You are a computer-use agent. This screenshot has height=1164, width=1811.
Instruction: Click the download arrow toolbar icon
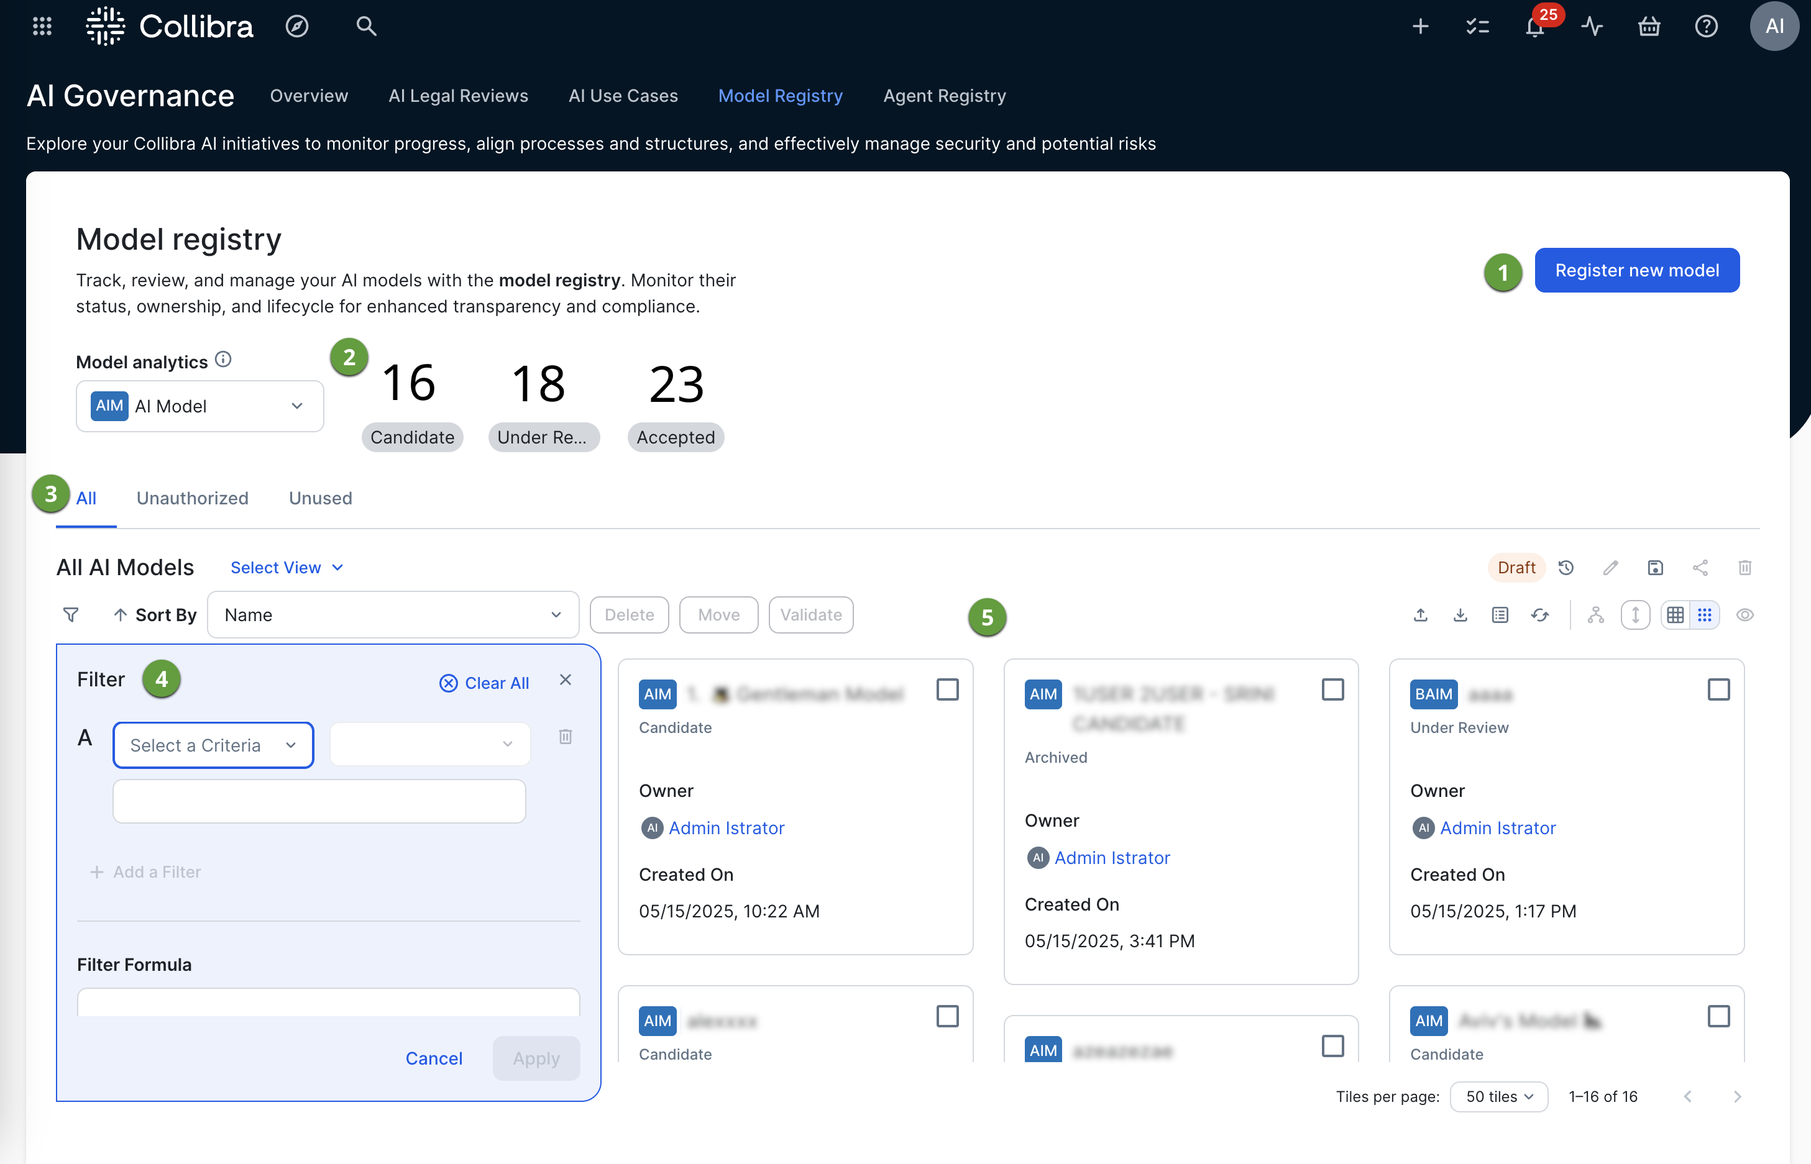pyautogui.click(x=1461, y=616)
